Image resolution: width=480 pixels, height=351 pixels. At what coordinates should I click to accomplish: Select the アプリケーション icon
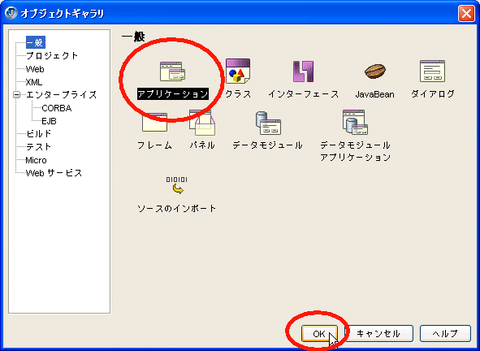click(x=173, y=71)
